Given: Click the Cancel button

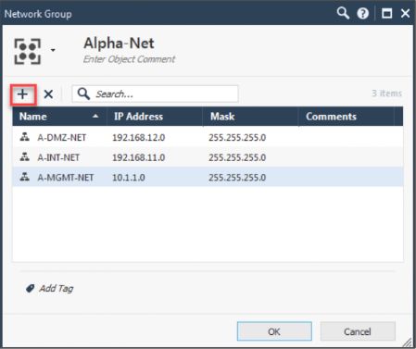Looking at the screenshot, I should (358, 331).
